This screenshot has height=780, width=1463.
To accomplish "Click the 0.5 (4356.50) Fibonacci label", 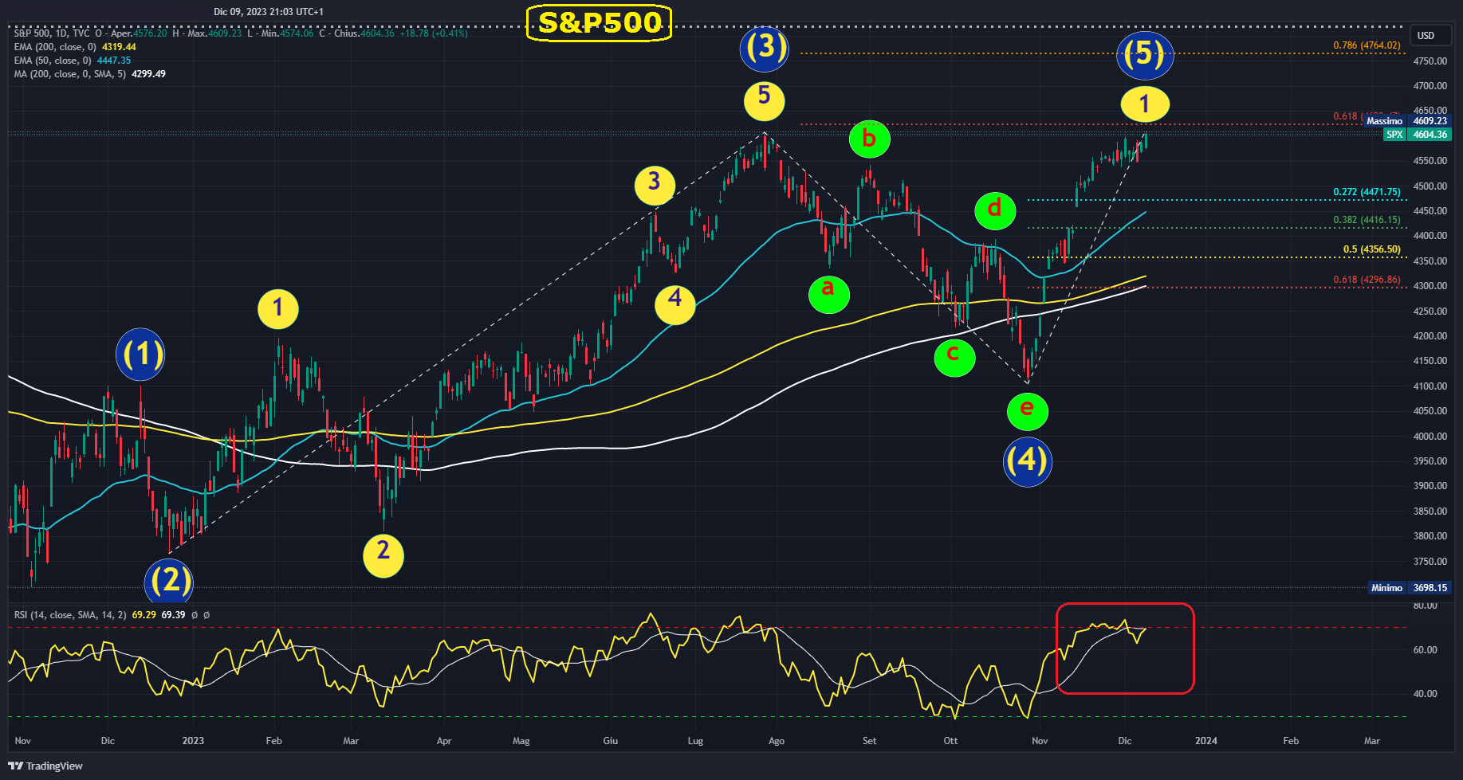I will click(1371, 249).
